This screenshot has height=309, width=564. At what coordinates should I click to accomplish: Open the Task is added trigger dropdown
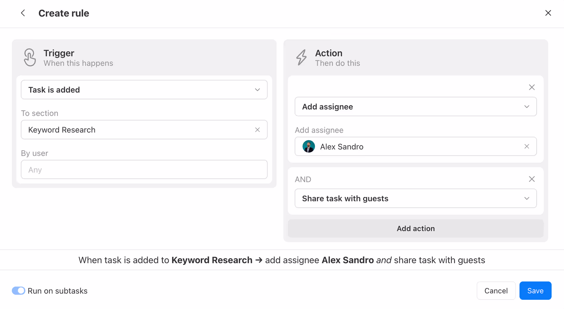(x=144, y=90)
